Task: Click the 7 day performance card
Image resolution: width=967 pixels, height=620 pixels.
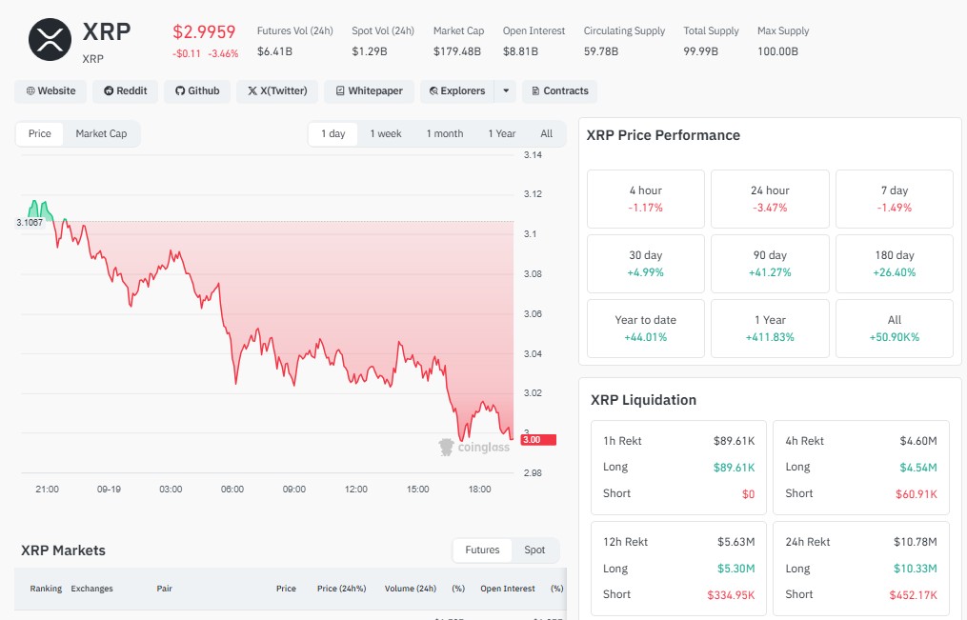Action: coord(895,199)
